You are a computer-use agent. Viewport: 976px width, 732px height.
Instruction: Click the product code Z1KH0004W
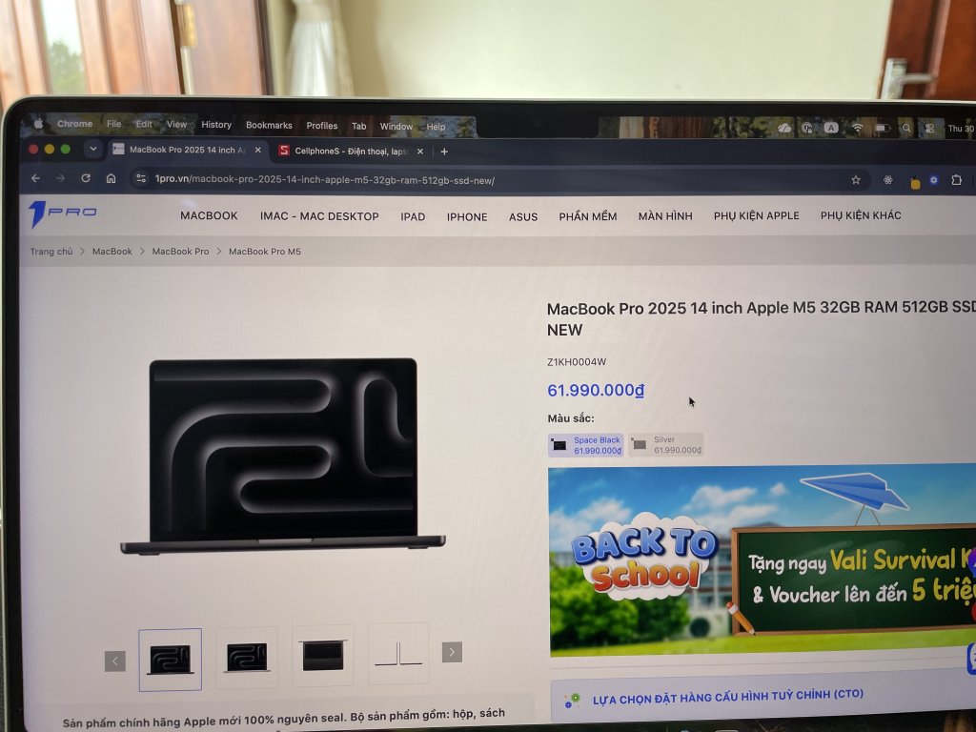[x=577, y=361]
